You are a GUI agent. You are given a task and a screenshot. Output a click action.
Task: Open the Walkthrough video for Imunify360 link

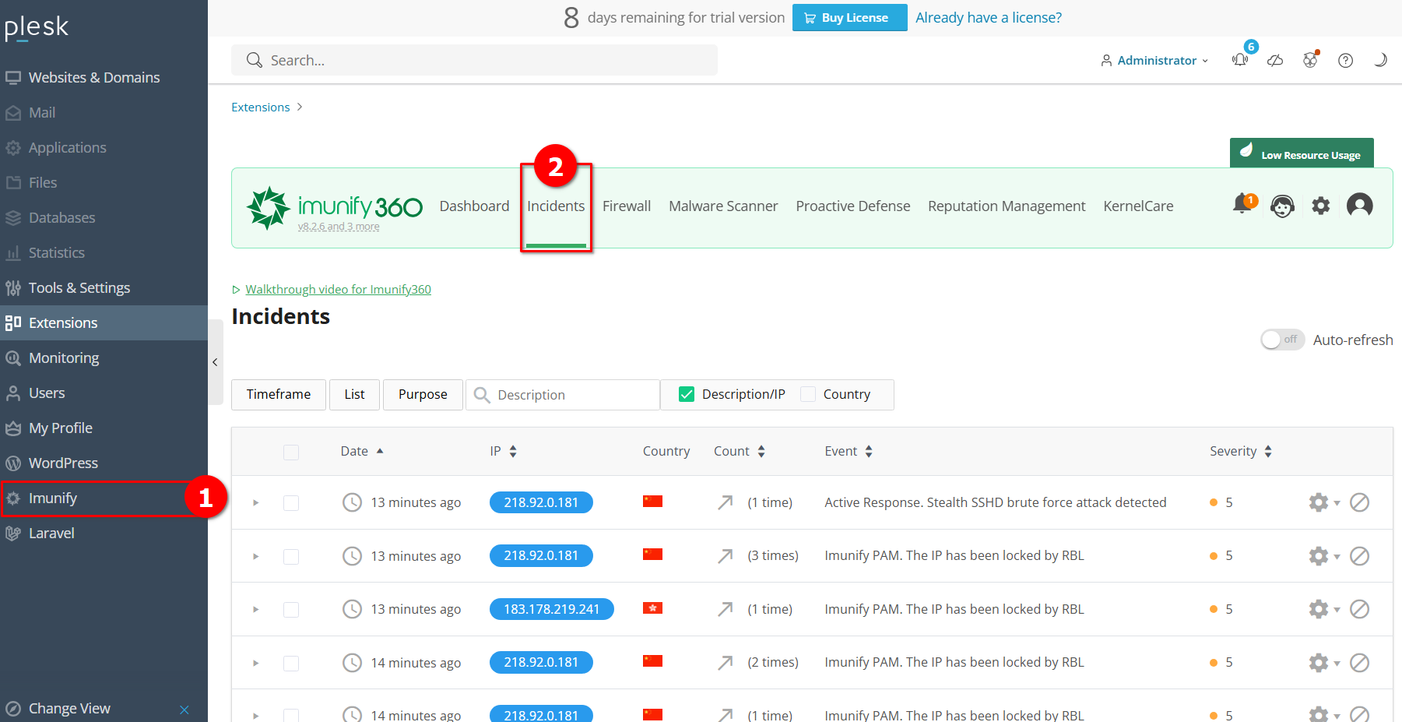coord(338,289)
